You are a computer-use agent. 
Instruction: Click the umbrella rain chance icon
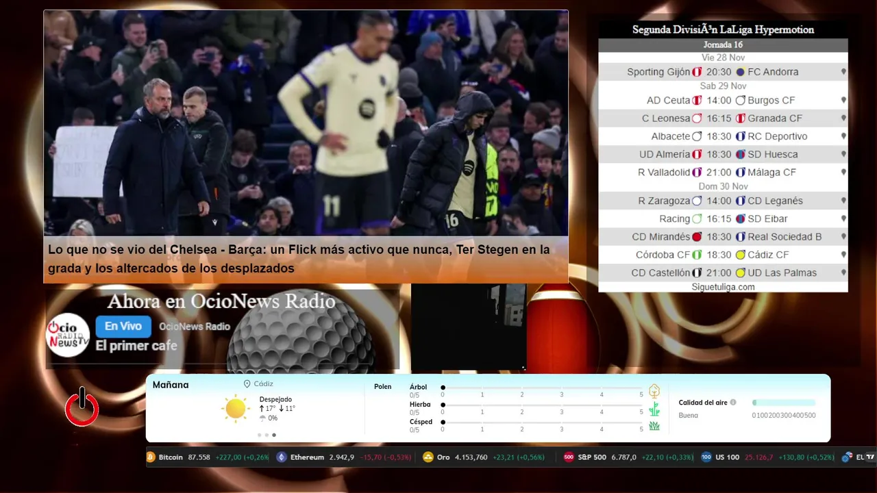pos(262,418)
